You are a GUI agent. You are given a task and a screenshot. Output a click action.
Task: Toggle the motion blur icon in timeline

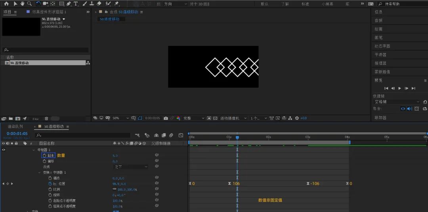click(x=171, y=135)
